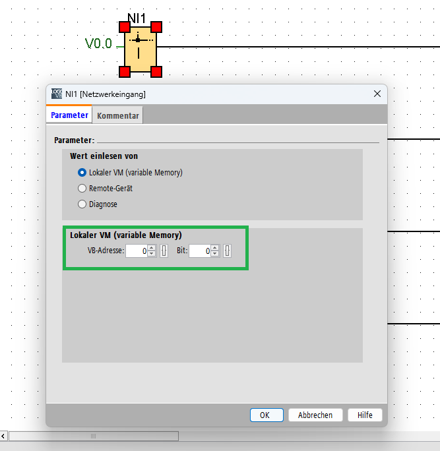Viewport: 440px width, 451px height.
Task: Decrease the Bit value with down arrow
Action: (215, 254)
